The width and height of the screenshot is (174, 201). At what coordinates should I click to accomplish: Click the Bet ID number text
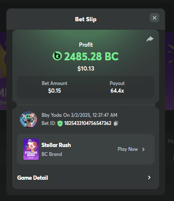88,123
